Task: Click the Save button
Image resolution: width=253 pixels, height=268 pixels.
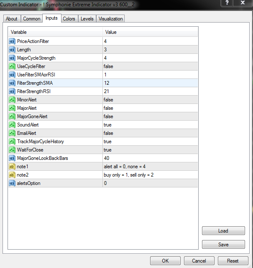Action: tap(223, 244)
